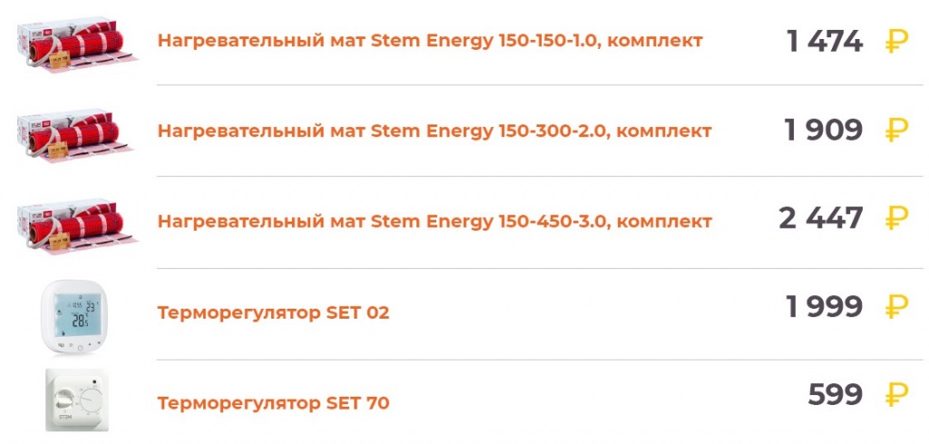This screenshot has height=444, width=929.
Task: Click the ruble icon beside price 1 909
Action: coord(896,130)
